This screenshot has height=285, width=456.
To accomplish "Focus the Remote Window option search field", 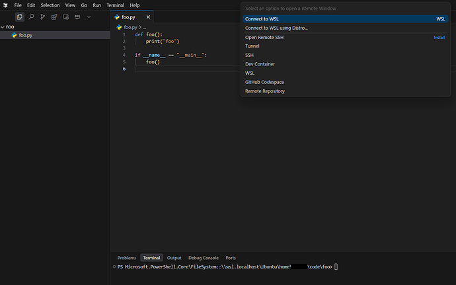I will click(345, 9).
